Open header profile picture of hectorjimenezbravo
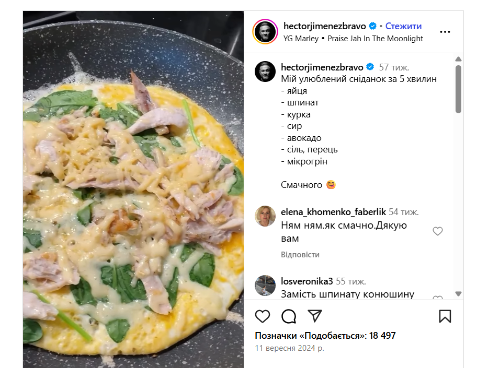The height and width of the screenshot is (368, 477). tap(265, 32)
